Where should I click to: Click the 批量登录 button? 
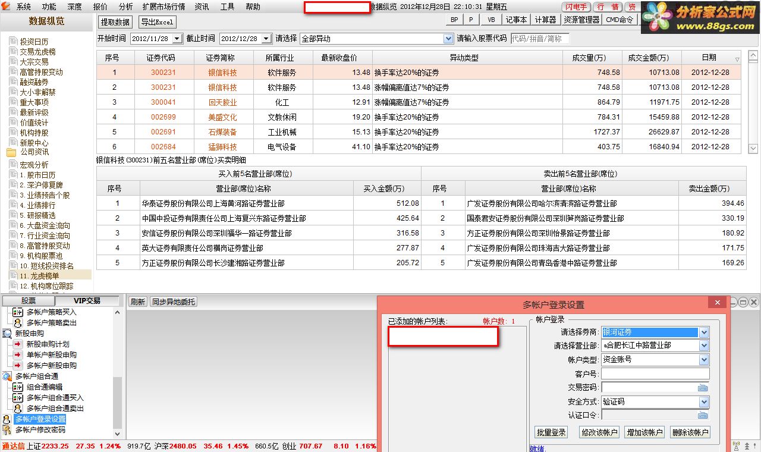click(551, 432)
